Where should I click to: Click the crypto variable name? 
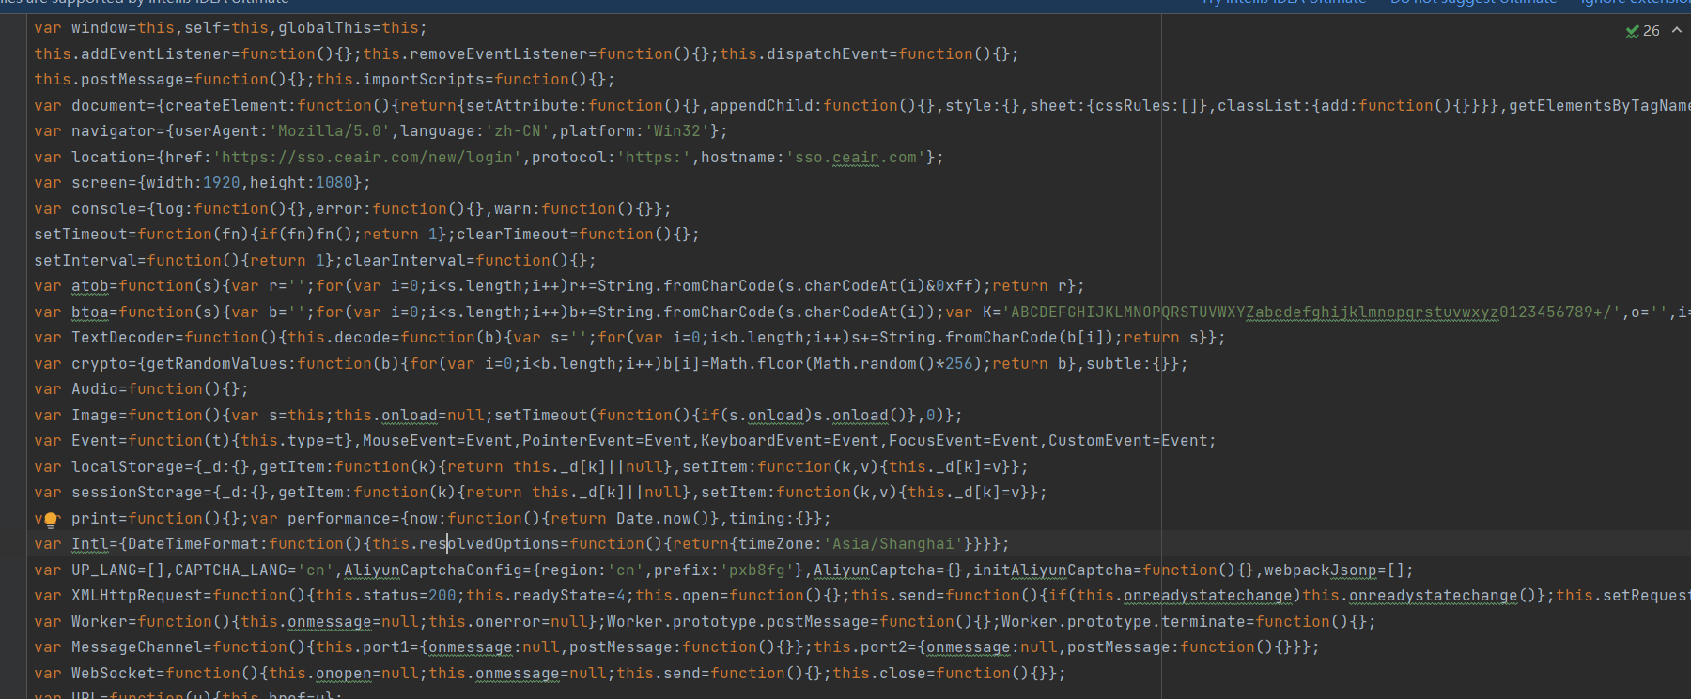click(x=100, y=364)
